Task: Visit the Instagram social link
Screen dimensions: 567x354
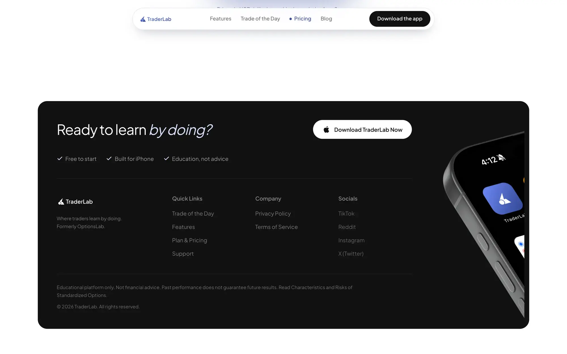Action: [352, 240]
